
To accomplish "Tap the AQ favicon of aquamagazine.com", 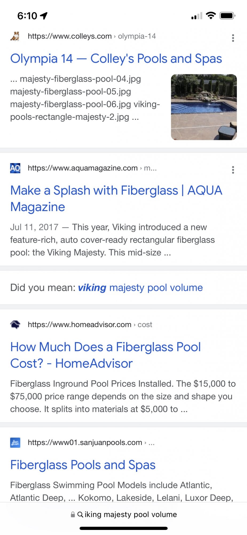I will click(x=15, y=168).
